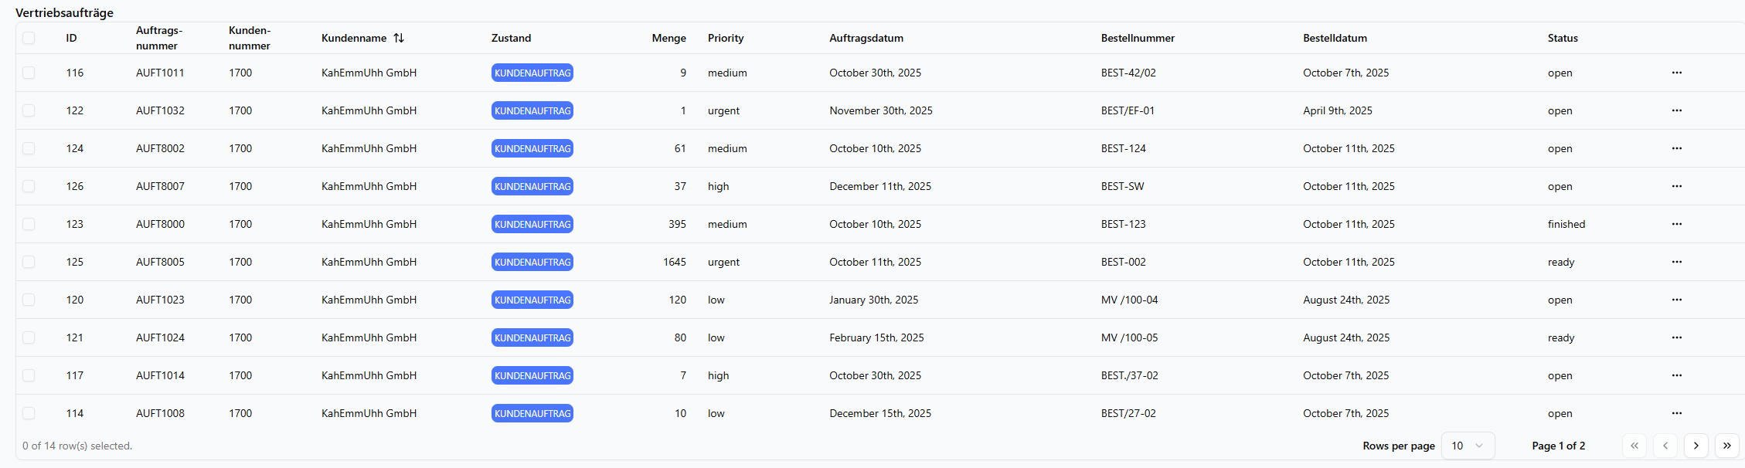This screenshot has width=1745, height=468.
Task: Click the Auftragsdatum column header
Action: (x=866, y=38)
